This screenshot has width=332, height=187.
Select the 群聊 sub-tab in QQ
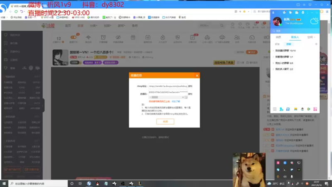click(288, 44)
